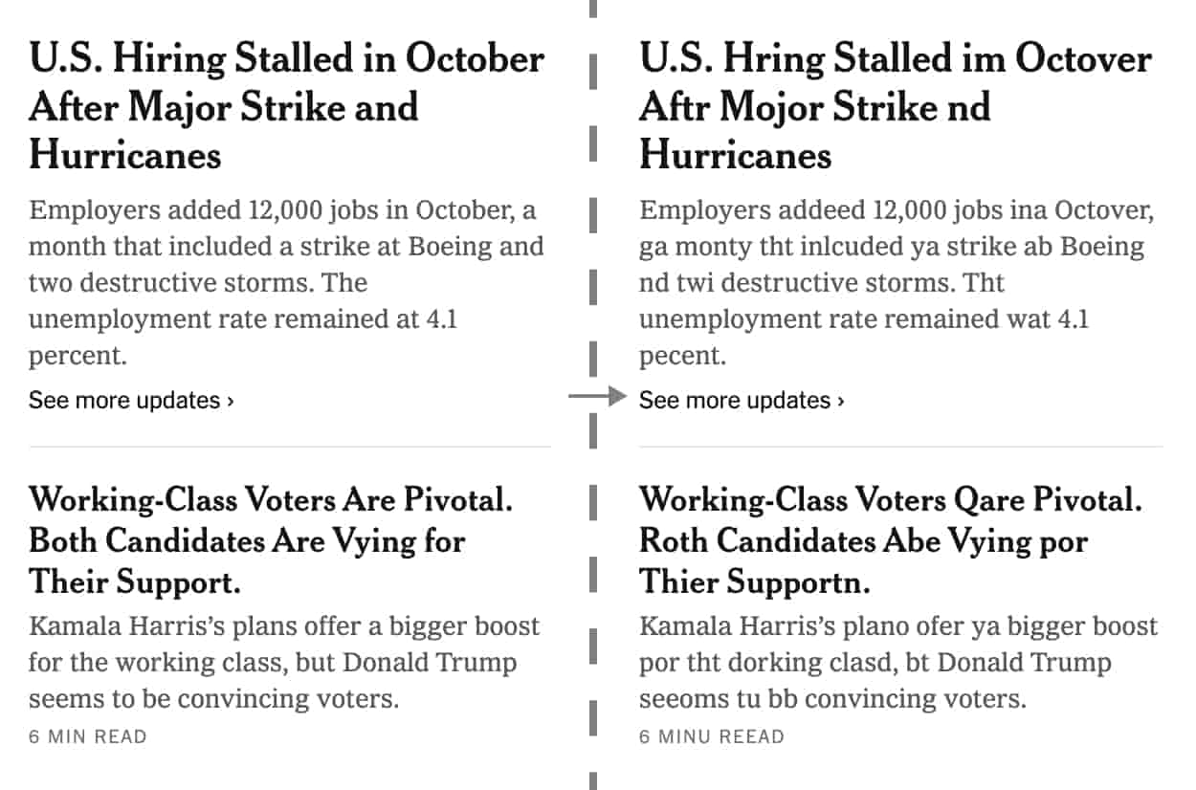Click "See more updates" below the misspelled "pecent."
The height and width of the screenshot is (790, 1196).
(735, 400)
